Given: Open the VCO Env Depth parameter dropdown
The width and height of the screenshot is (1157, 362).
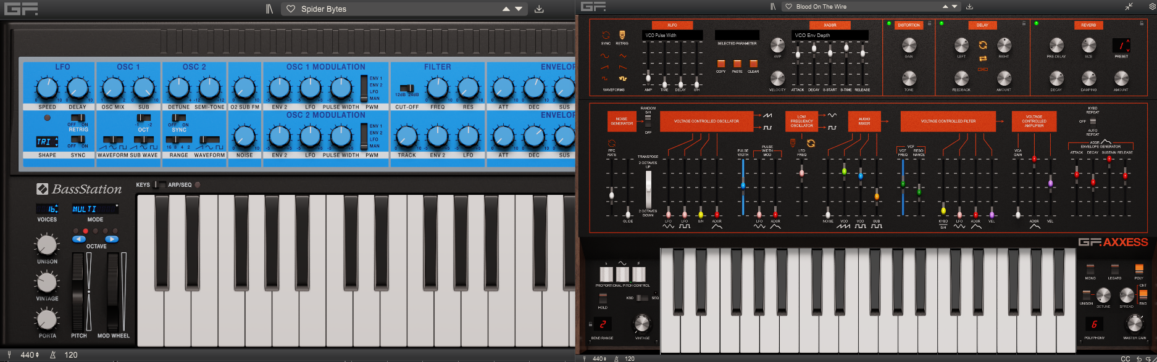Looking at the screenshot, I should pos(830,35).
